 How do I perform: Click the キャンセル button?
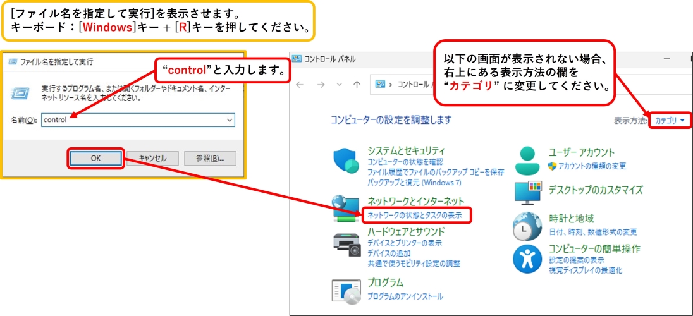[152, 159]
